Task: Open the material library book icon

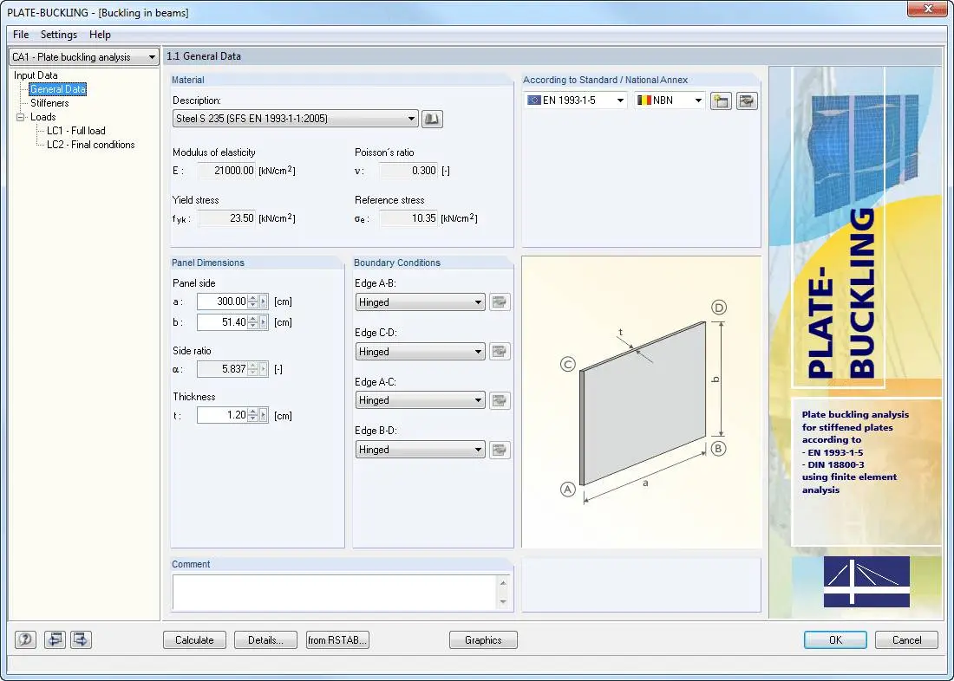Action: coord(432,119)
